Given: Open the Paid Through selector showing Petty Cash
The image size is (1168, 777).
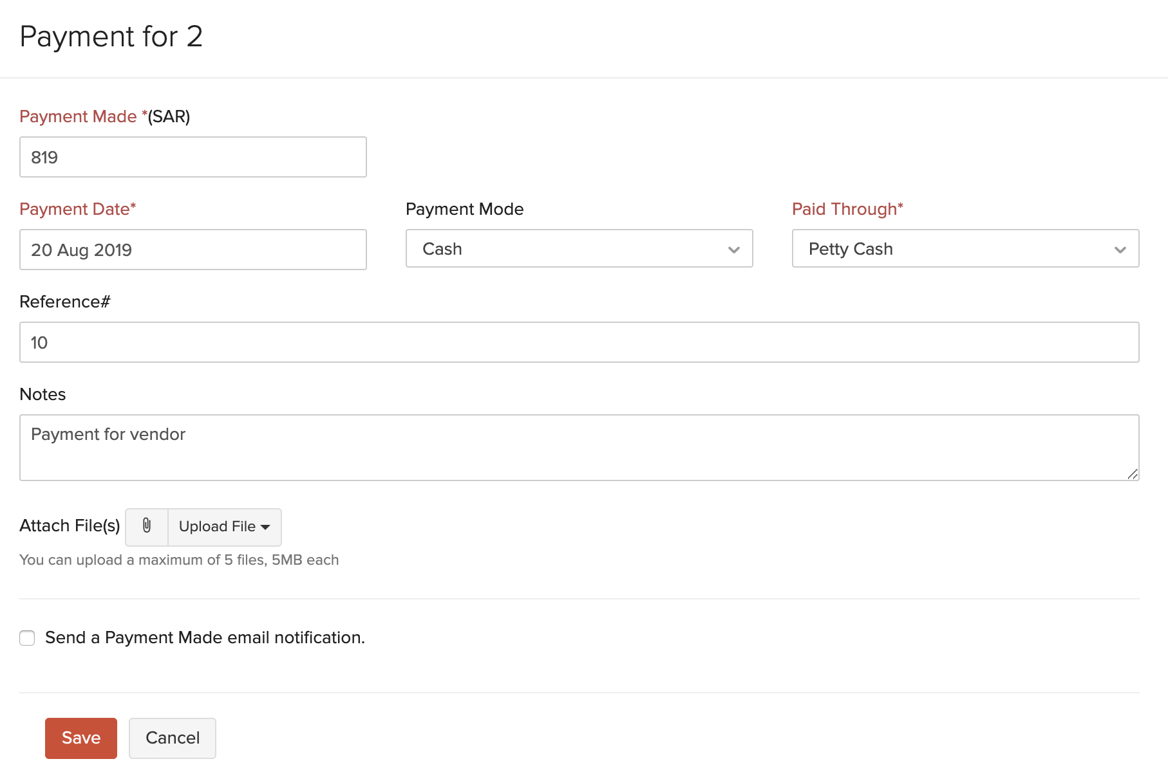Looking at the screenshot, I should coord(964,249).
